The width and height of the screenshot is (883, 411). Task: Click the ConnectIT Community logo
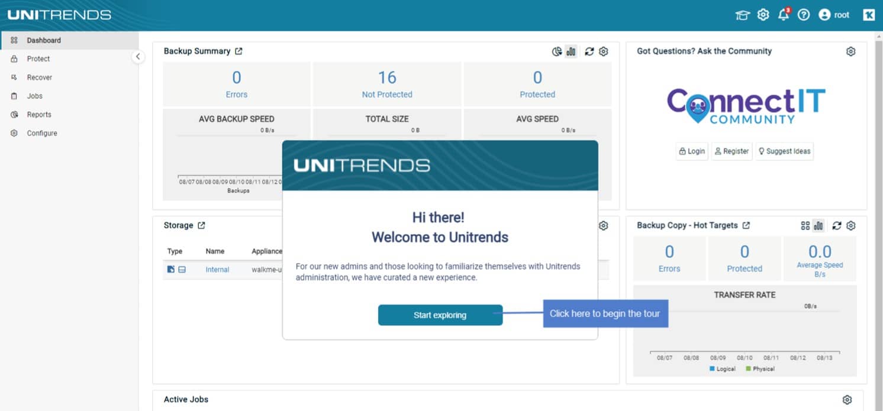pyautogui.click(x=746, y=106)
